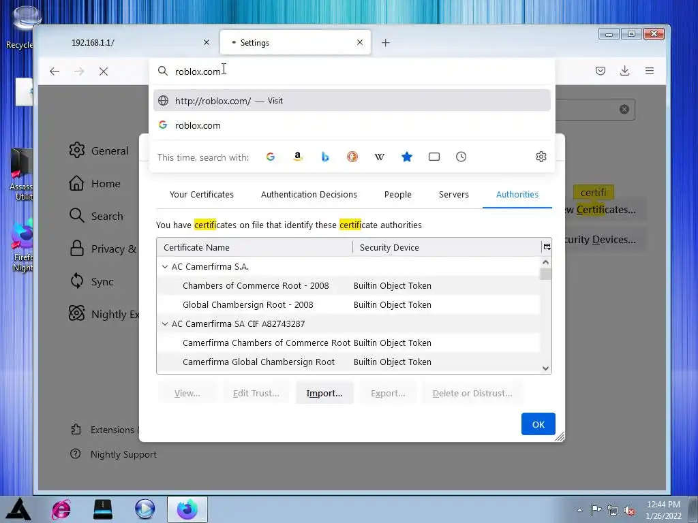
Task: Click the Import... button
Action: 324,393
